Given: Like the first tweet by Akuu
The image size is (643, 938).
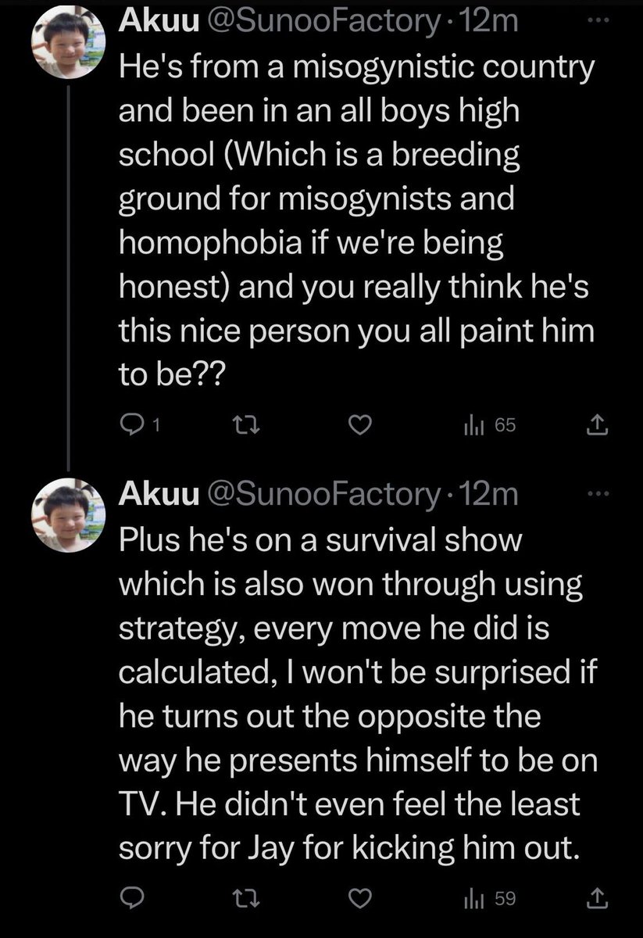Looking at the screenshot, I should (359, 425).
